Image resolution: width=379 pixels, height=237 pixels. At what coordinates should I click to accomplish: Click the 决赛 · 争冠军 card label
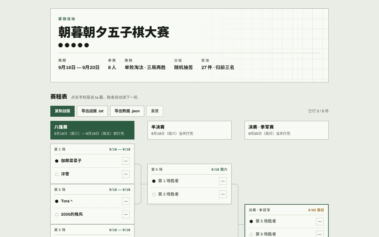(x=259, y=210)
